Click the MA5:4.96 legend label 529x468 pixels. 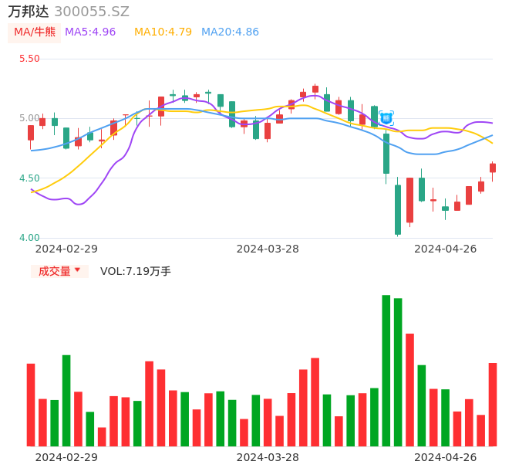point(90,32)
